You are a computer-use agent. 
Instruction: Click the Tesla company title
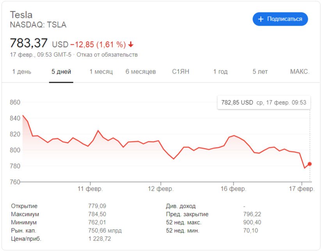coord(21,15)
